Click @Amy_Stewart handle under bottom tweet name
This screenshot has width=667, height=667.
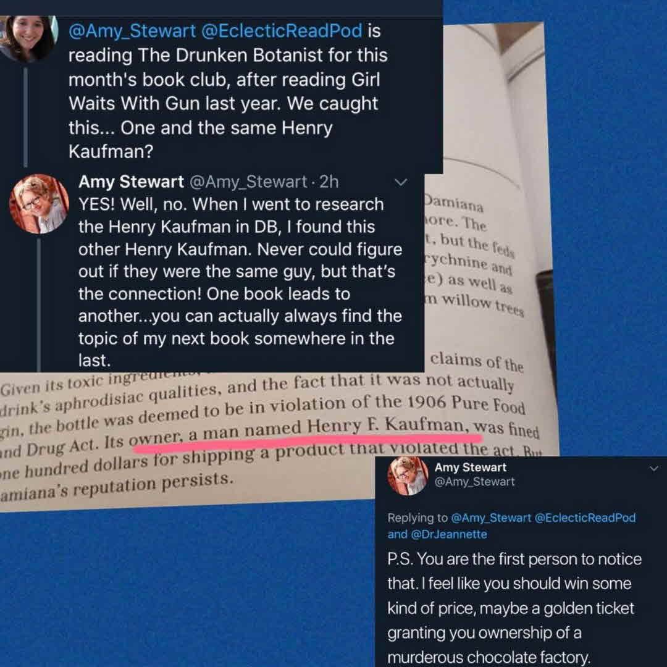pos(474,482)
